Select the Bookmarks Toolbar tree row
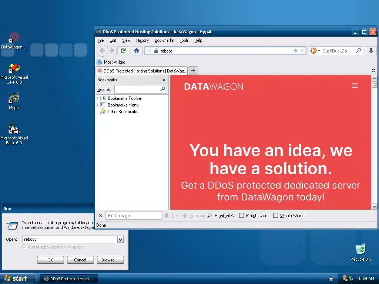The height and width of the screenshot is (284, 379). click(132, 98)
